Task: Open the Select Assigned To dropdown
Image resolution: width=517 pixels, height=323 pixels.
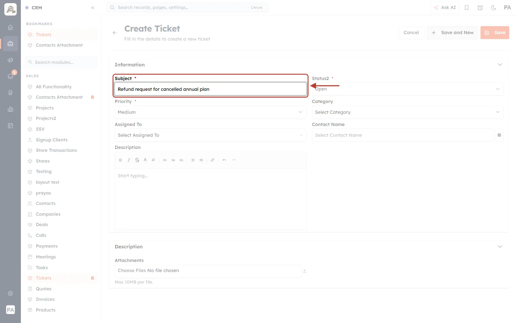Action: [x=210, y=135]
